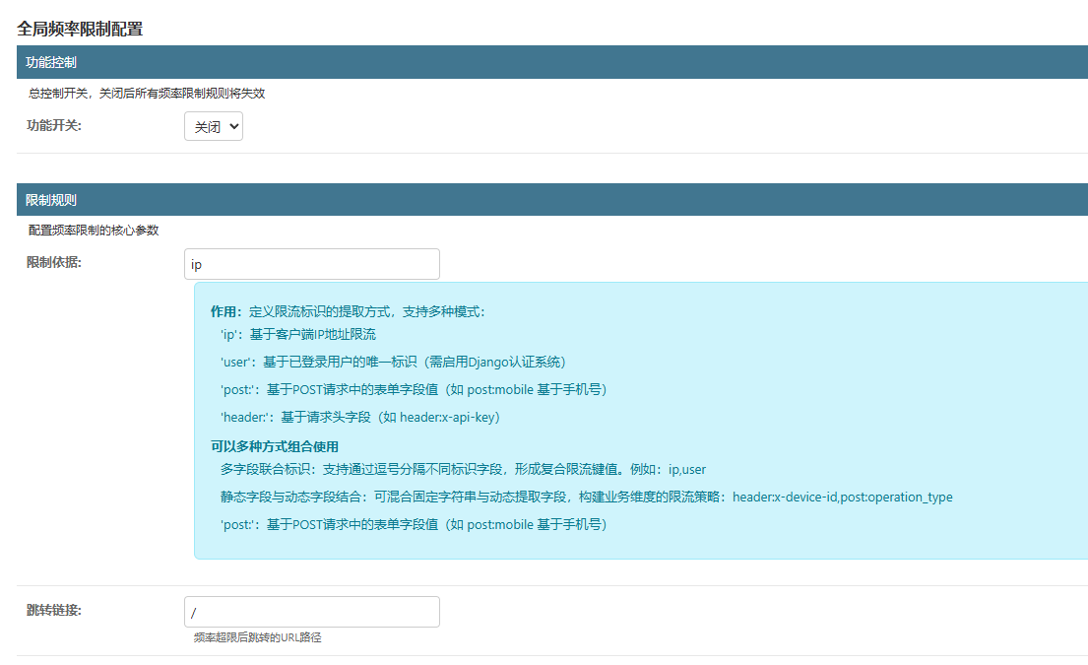Screen dimensions: 1088x665
Task: Click the 总控制开关 description text
Action: click(146, 94)
